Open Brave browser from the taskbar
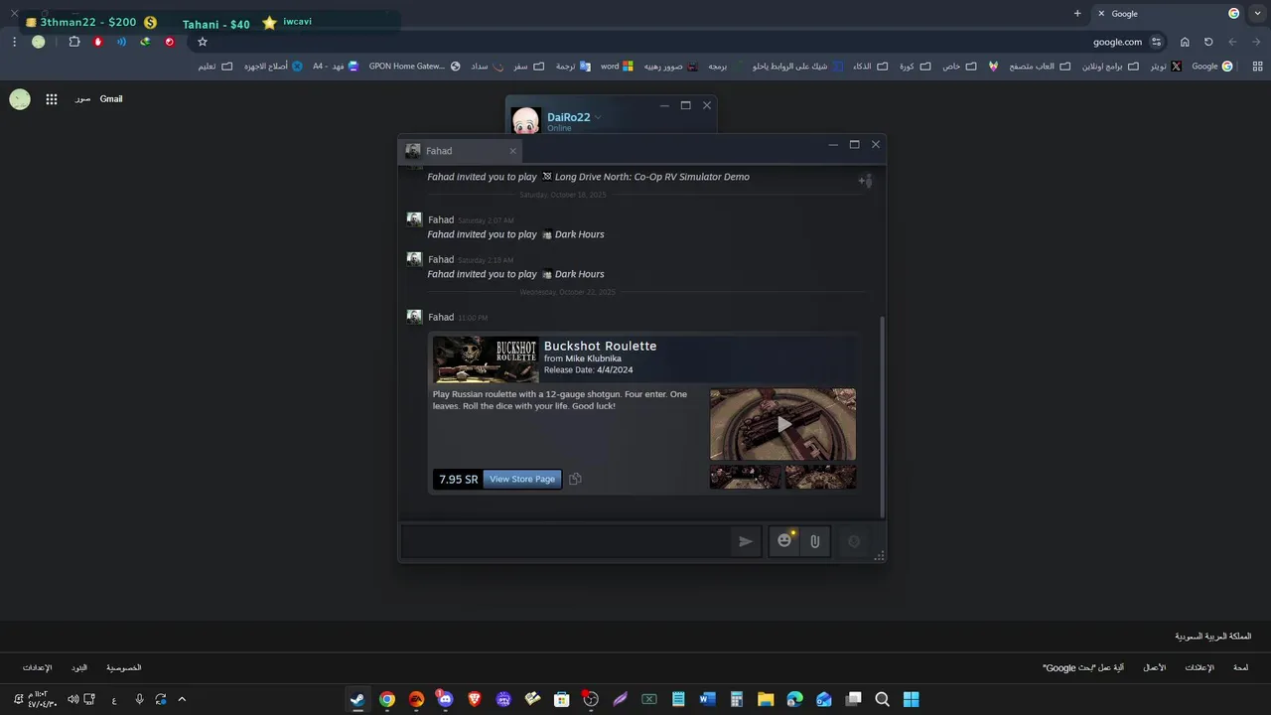Image resolution: width=1271 pixels, height=715 pixels. tap(474, 699)
